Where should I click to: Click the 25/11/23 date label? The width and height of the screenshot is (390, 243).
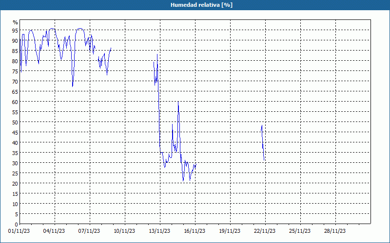click(x=300, y=231)
